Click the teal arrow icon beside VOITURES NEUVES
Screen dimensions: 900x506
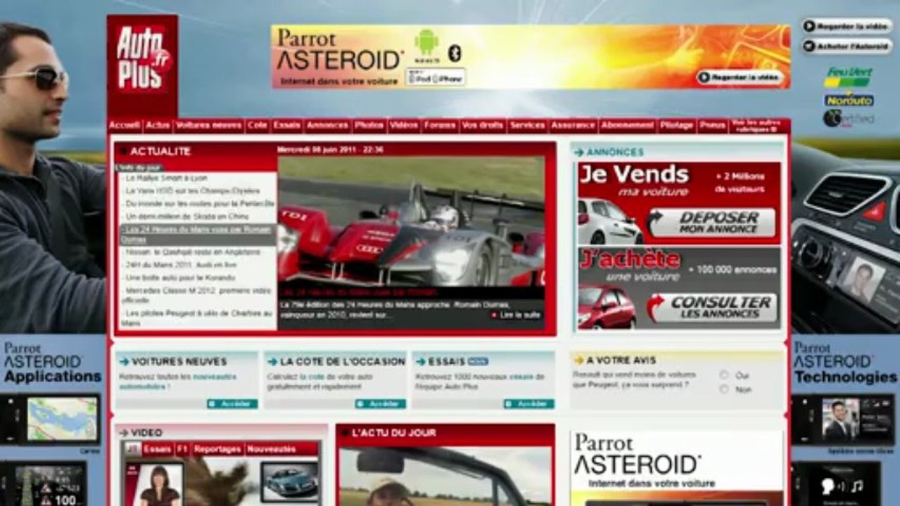[x=124, y=362]
